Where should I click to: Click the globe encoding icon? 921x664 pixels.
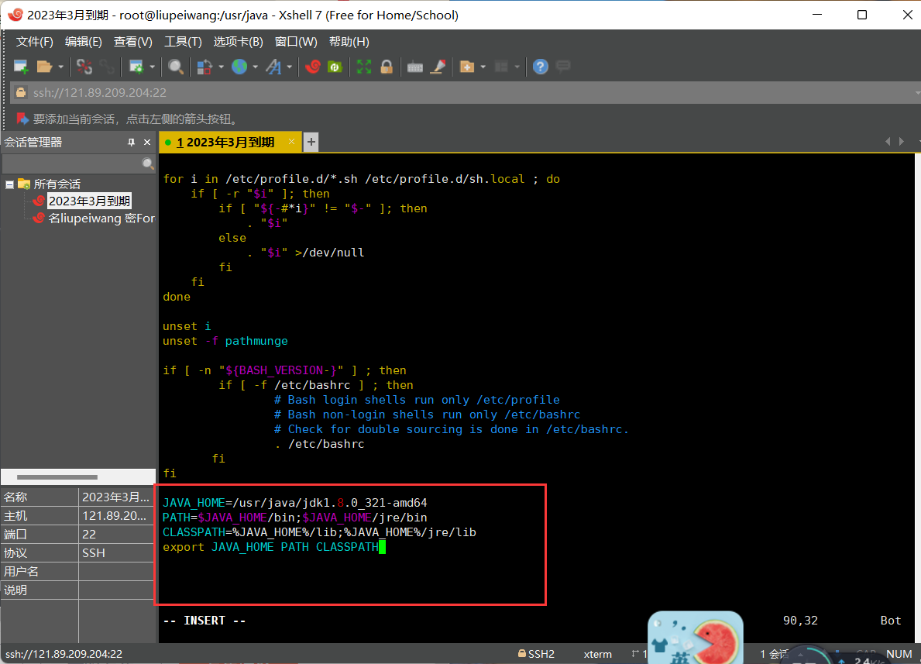point(239,67)
